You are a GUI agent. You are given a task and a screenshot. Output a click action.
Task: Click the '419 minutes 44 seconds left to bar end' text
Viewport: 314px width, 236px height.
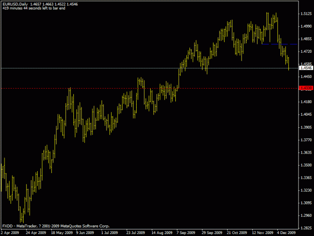(x=34, y=8)
